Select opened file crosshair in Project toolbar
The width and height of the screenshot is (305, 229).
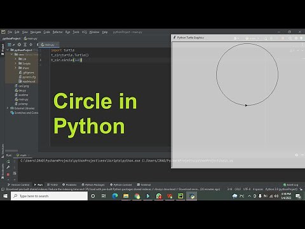[x=19, y=45]
